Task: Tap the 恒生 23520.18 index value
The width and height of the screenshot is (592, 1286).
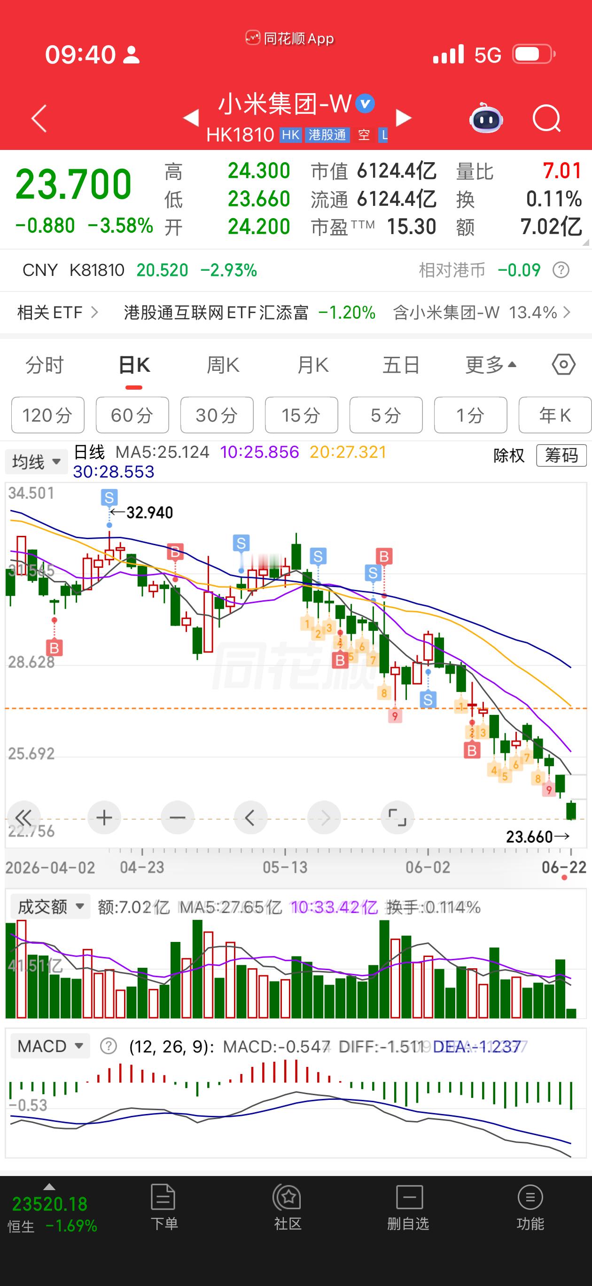Action: 49,1204
